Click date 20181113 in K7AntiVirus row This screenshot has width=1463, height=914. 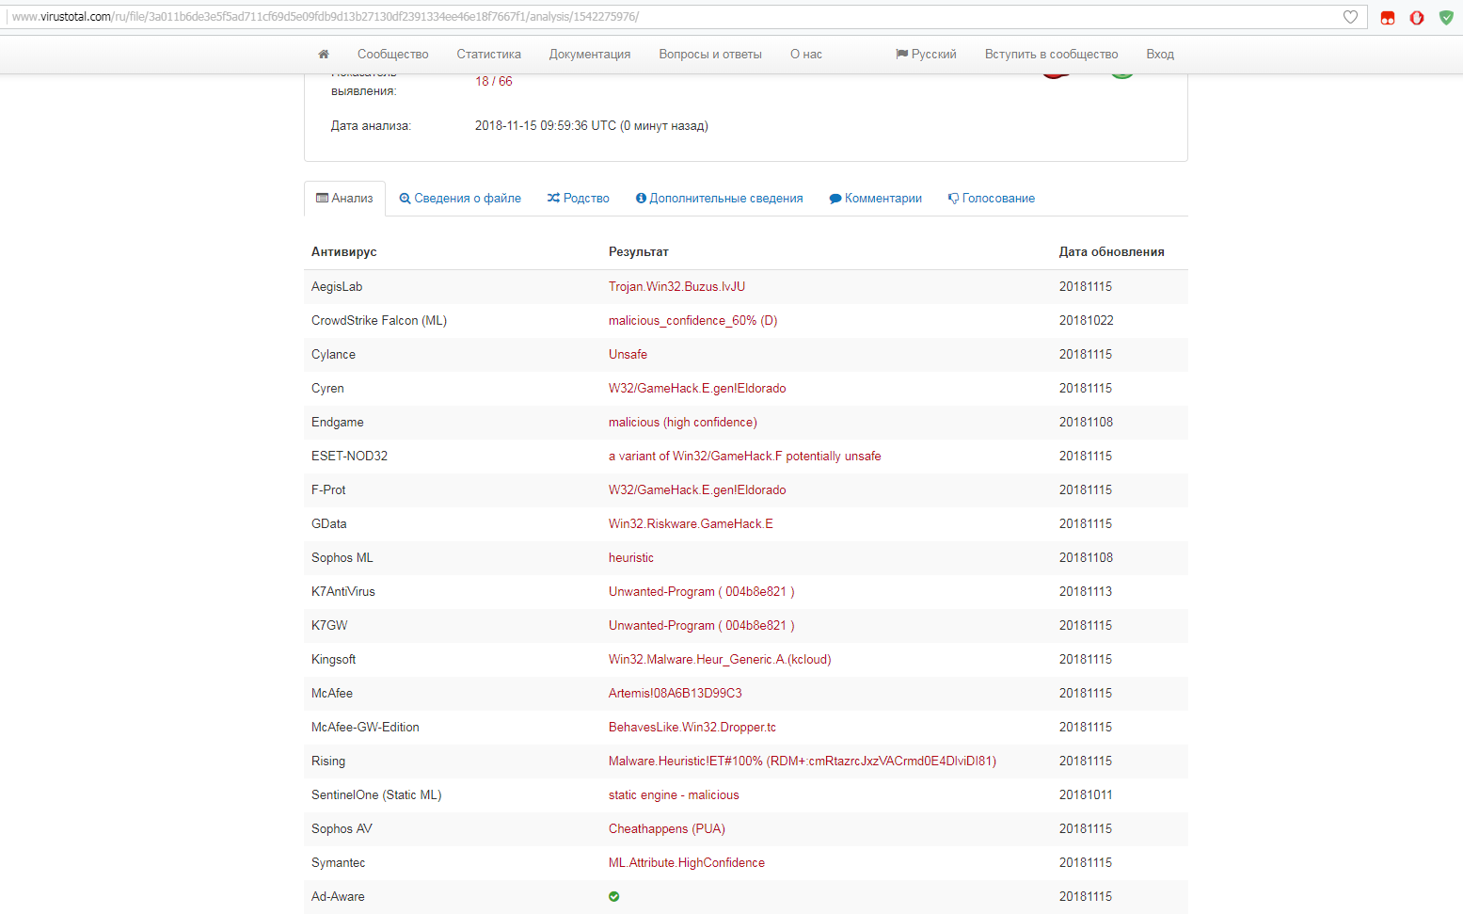(x=1086, y=592)
